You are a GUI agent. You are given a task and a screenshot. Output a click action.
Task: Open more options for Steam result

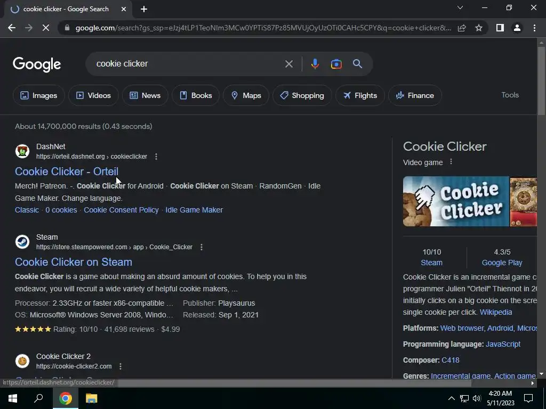201,247
